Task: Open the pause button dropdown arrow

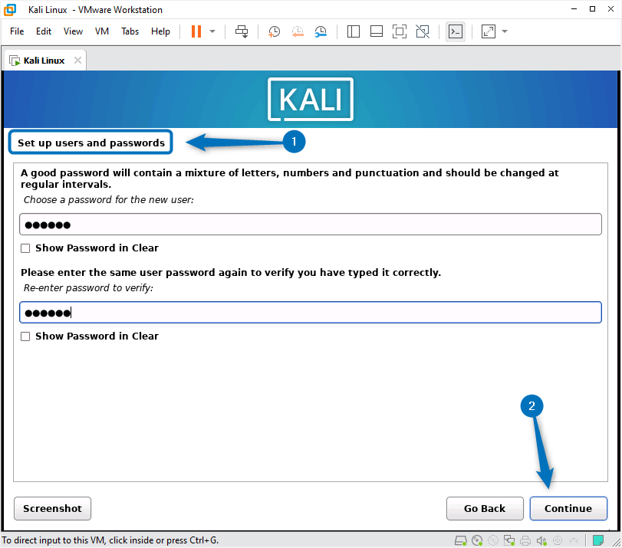Action: pos(212,31)
